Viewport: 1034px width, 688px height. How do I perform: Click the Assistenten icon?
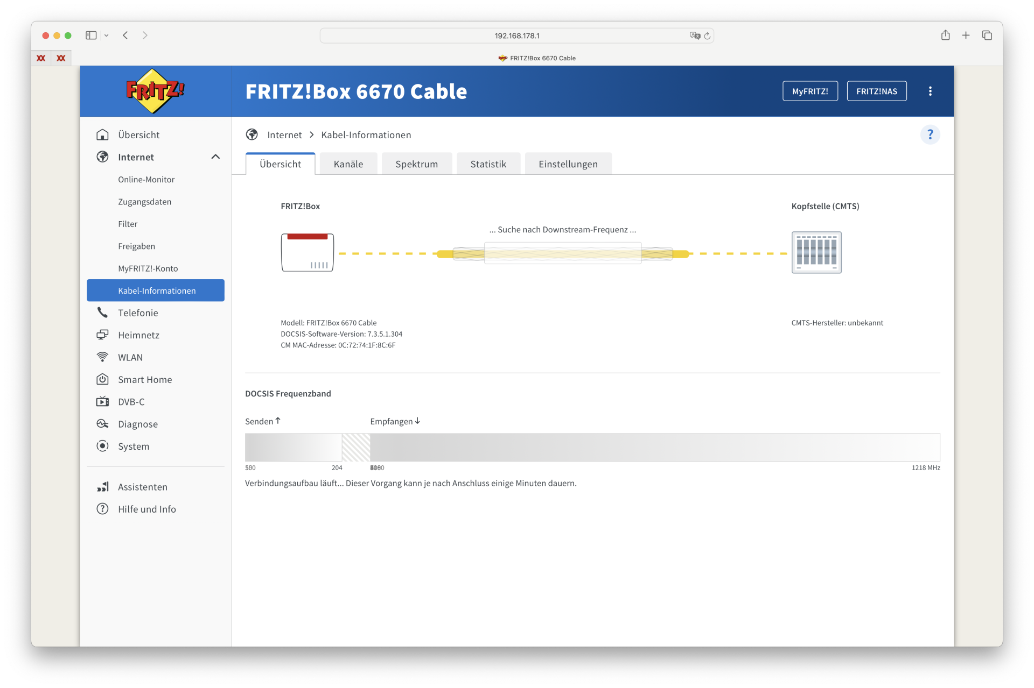[102, 487]
